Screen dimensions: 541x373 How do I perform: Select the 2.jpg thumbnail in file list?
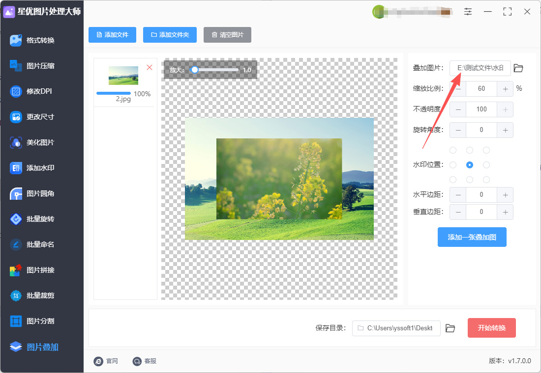(x=123, y=76)
